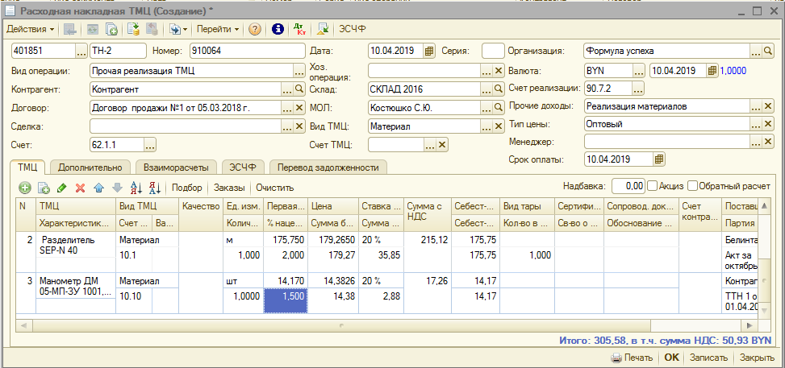Tick the Обратный расчет checkbox
Image resolution: width=785 pixels, height=368 pixels.
coord(692,186)
